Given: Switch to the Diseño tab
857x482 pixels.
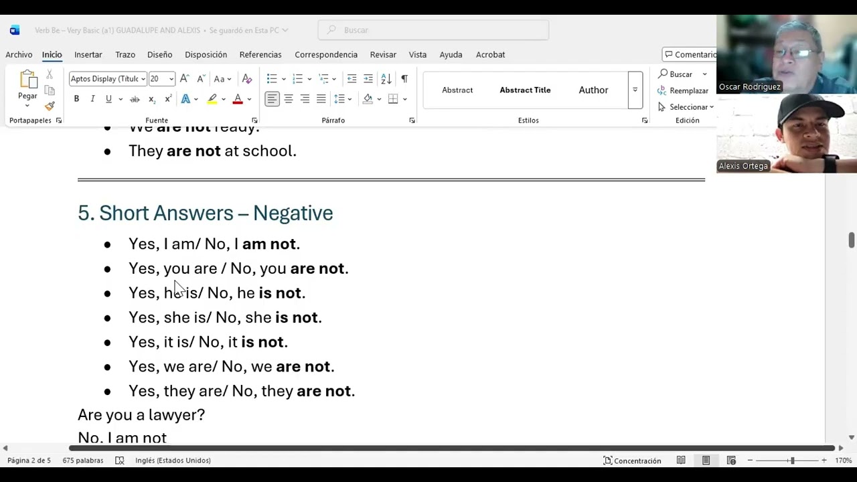Looking at the screenshot, I should [160, 55].
